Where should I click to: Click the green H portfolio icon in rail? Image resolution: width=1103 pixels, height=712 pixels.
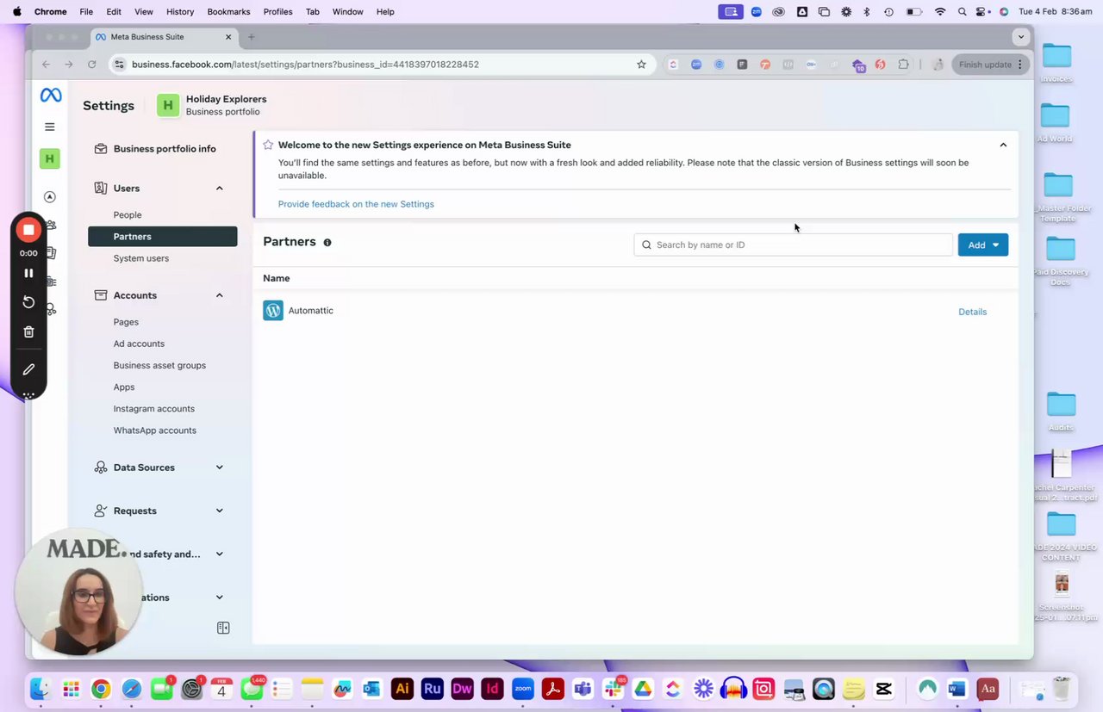[x=50, y=158]
